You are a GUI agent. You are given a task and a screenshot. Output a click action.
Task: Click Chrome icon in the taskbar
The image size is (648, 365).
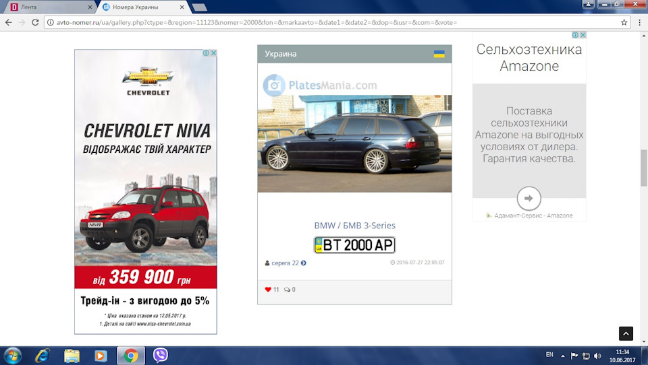[x=130, y=356]
